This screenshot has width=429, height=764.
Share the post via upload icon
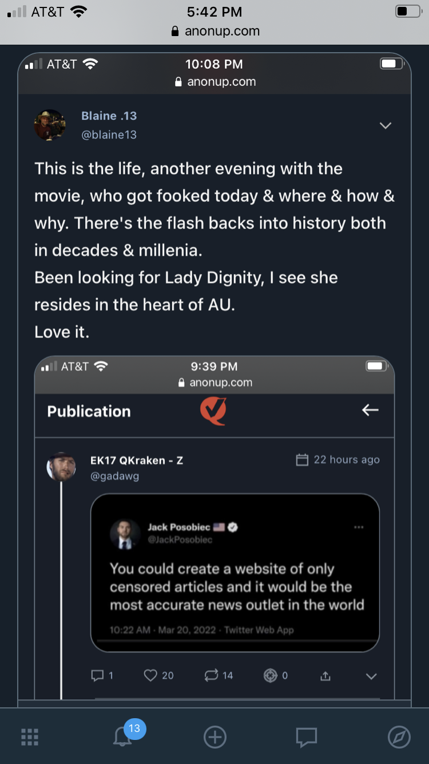(325, 676)
